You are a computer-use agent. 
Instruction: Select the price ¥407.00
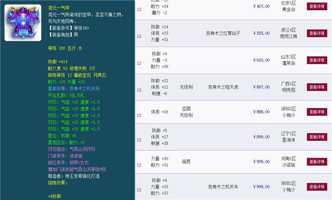click(261, 6)
